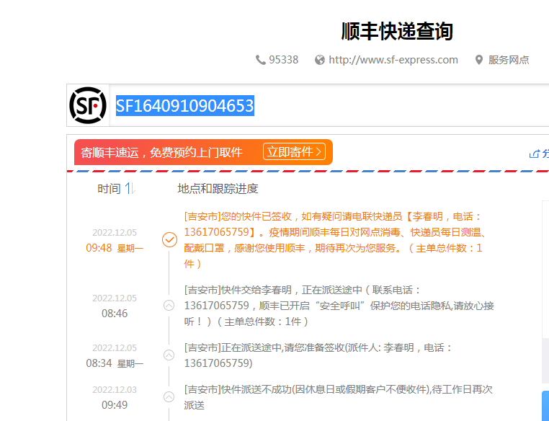Click the 快件派送不成功 tracking message

338,397
